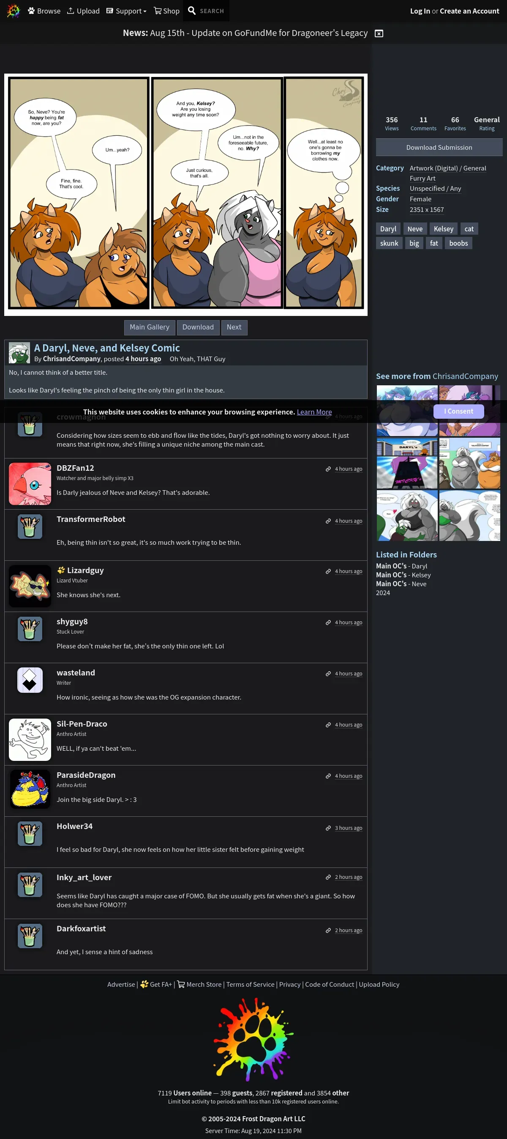
Task: Dismiss the news banner close icon
Action: [379, 33]
